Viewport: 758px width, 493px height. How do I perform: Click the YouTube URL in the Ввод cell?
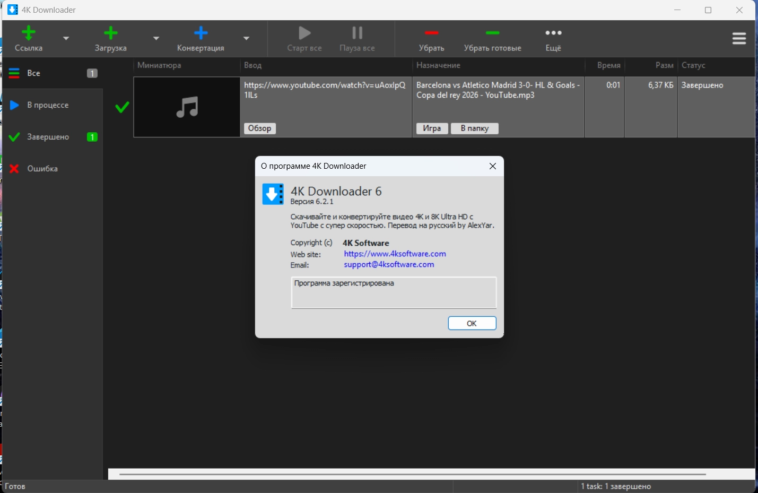[x=325, y=90]
